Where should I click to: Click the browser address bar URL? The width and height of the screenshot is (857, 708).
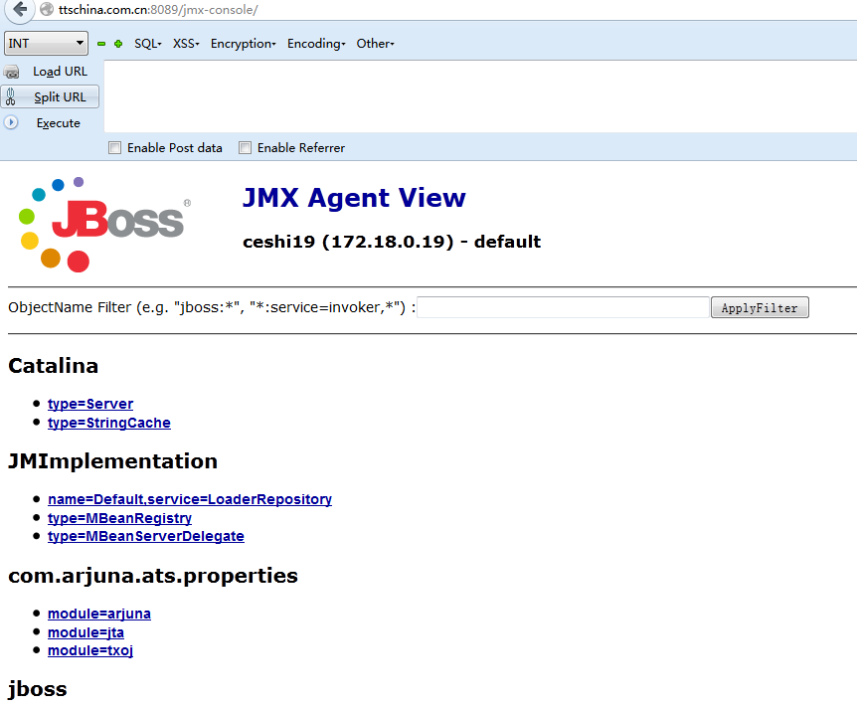(158, 10)
